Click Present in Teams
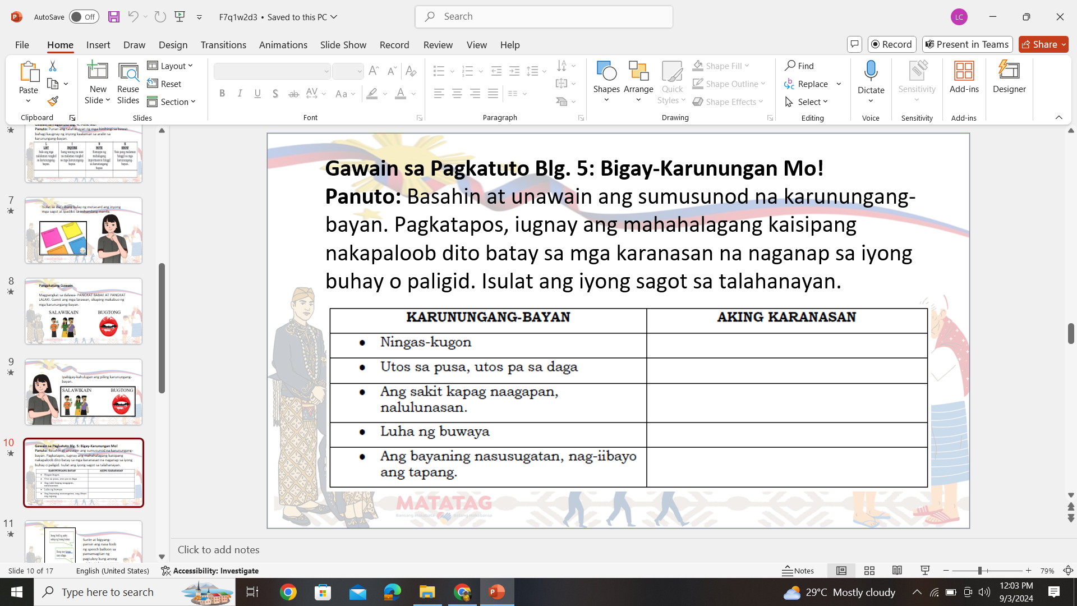This screenshot has height=606, width=1077. pos(967,44)
